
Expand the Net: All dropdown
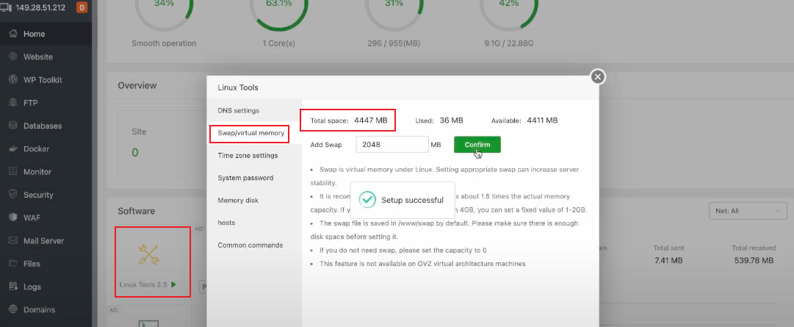pos(747,211)
